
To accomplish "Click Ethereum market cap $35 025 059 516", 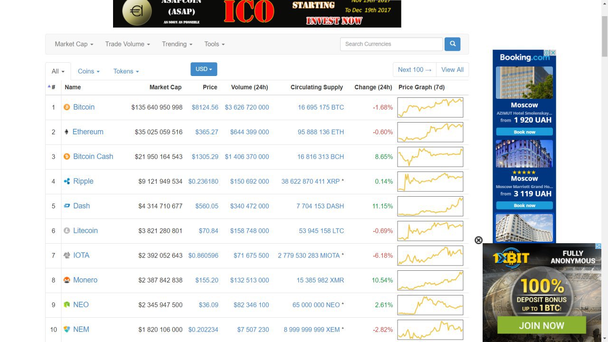I will click(159, 132).
